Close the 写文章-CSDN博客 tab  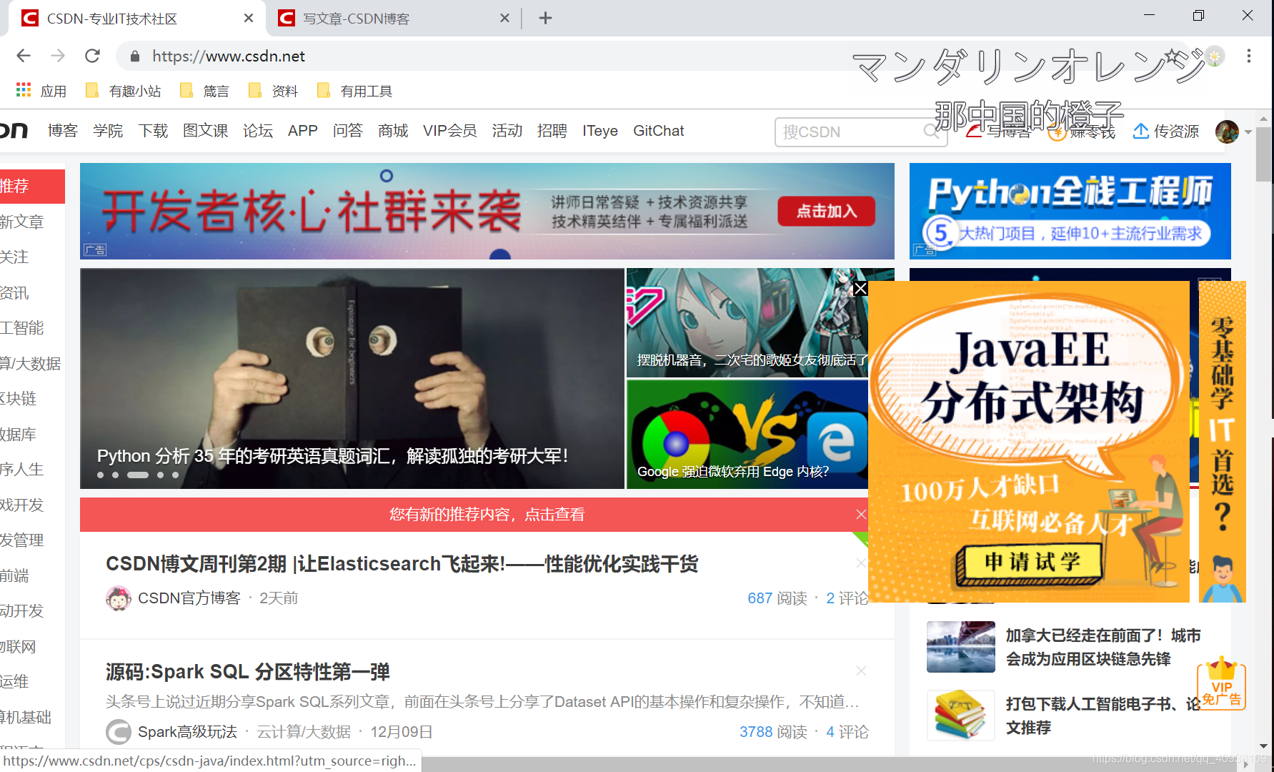click(504, 18)
